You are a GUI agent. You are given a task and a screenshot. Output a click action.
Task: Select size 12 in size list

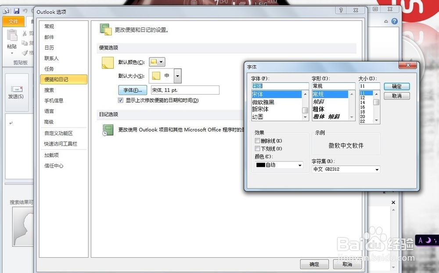[x=367, y=98]
